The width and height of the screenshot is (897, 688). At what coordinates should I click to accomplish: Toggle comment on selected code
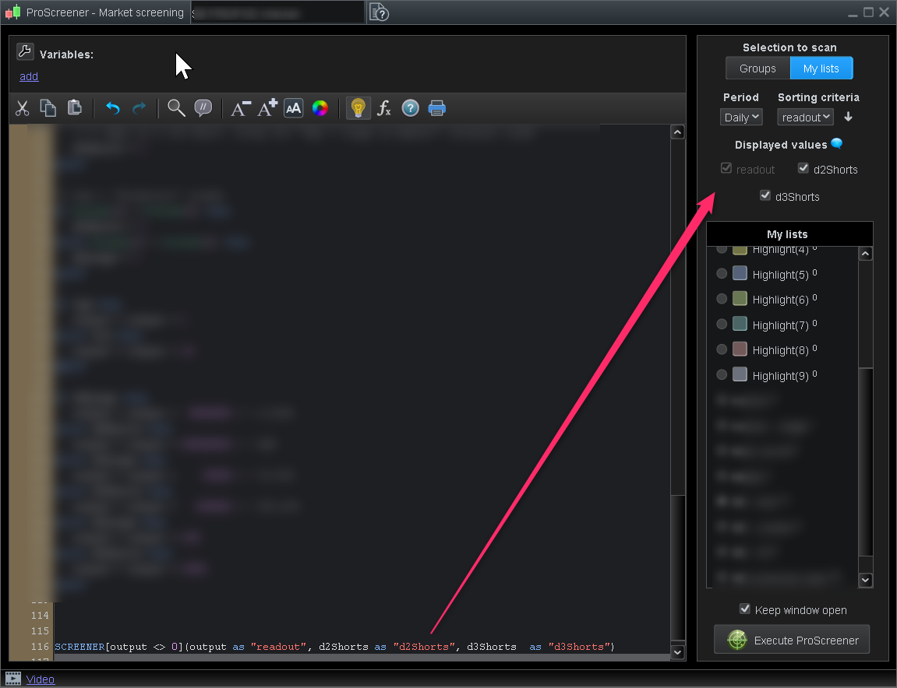point(203,108)
